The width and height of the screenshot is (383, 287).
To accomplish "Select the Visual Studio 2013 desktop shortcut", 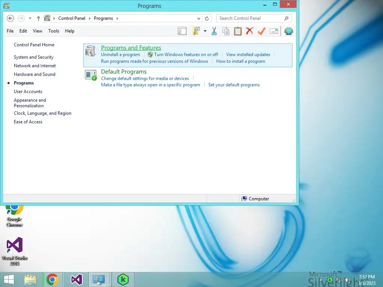I will 15,251.
